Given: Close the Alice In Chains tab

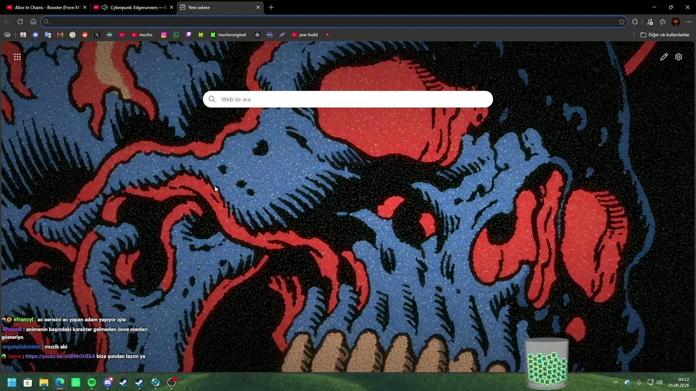Looking at the screenshot, I should tap(84, 8).
